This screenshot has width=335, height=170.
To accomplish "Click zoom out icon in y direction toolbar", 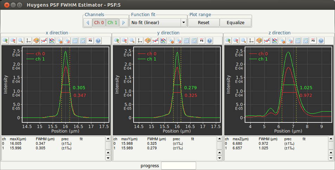I will 124,41.
